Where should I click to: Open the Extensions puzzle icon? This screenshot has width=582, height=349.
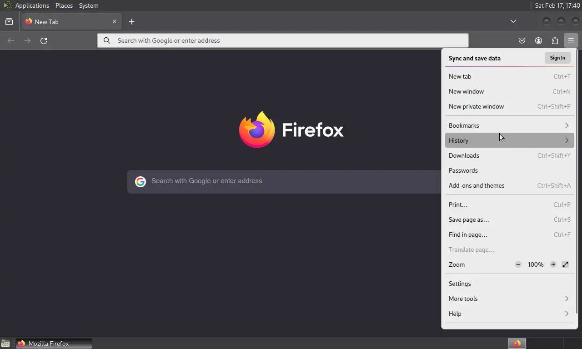point(555,40)
